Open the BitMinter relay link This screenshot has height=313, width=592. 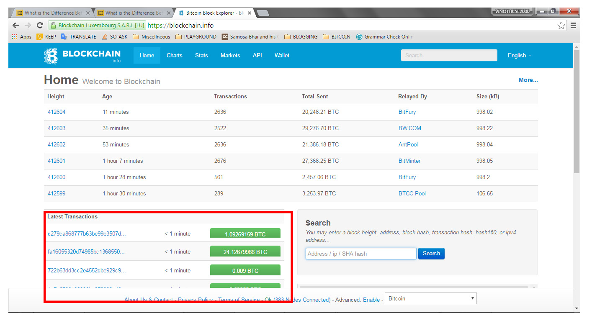pos(409,161)
